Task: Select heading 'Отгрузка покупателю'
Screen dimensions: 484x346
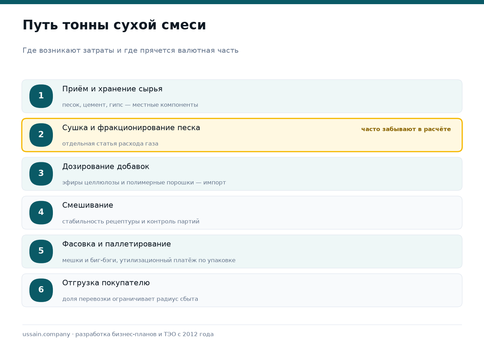Action: 106,283
